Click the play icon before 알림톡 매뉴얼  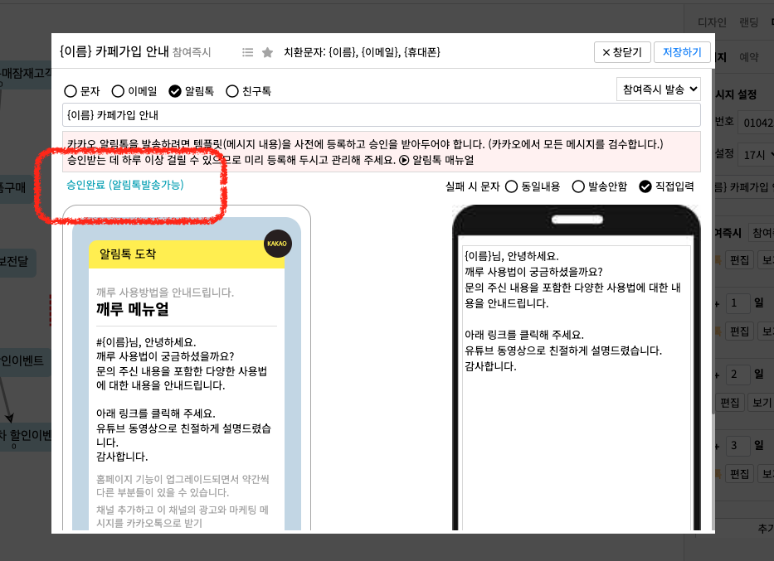(404, 160)
